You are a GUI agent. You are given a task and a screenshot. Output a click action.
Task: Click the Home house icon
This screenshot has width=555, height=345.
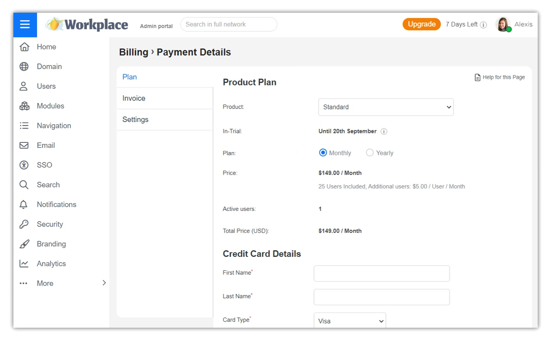pos(24,47)
